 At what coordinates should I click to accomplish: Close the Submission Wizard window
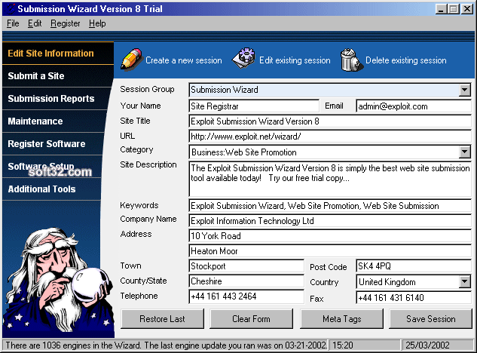pyautogui.click(x=466, y=9)
